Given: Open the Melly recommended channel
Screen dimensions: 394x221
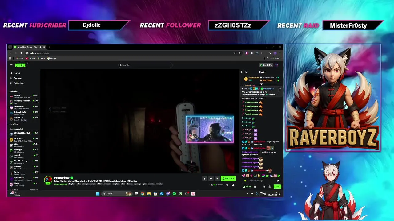Looking at the screenshot, I should [24, 184].
